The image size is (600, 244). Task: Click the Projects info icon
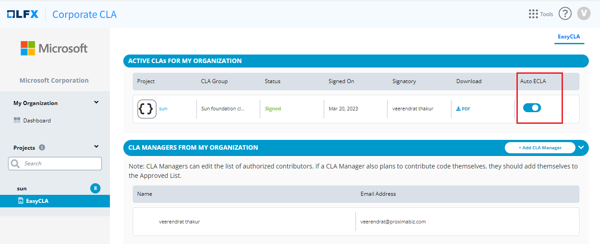[x=42, y=147]
